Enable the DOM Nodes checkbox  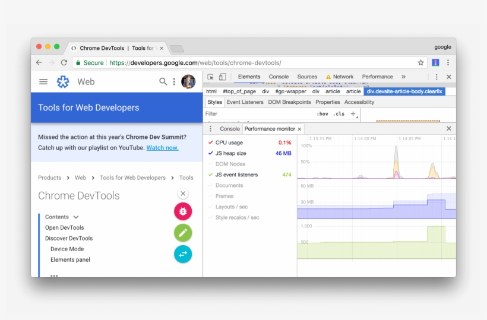[210, 164]
